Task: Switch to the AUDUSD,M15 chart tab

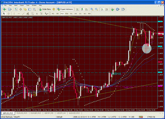Action: click(x=74, y=113)
